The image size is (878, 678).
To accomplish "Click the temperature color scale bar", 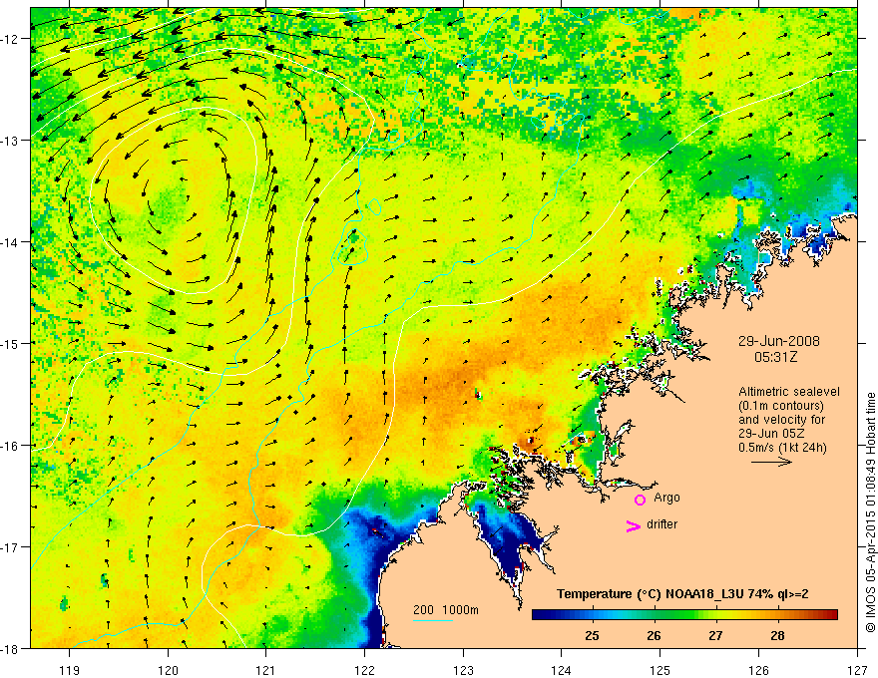I will click(x=684, y=615).
